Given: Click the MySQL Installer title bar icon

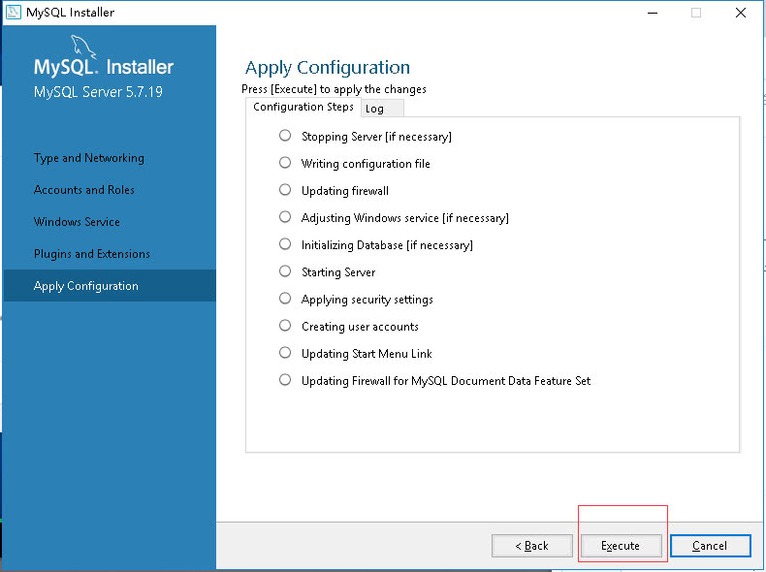Looking at the screenshot, I should tap(14, 13).
